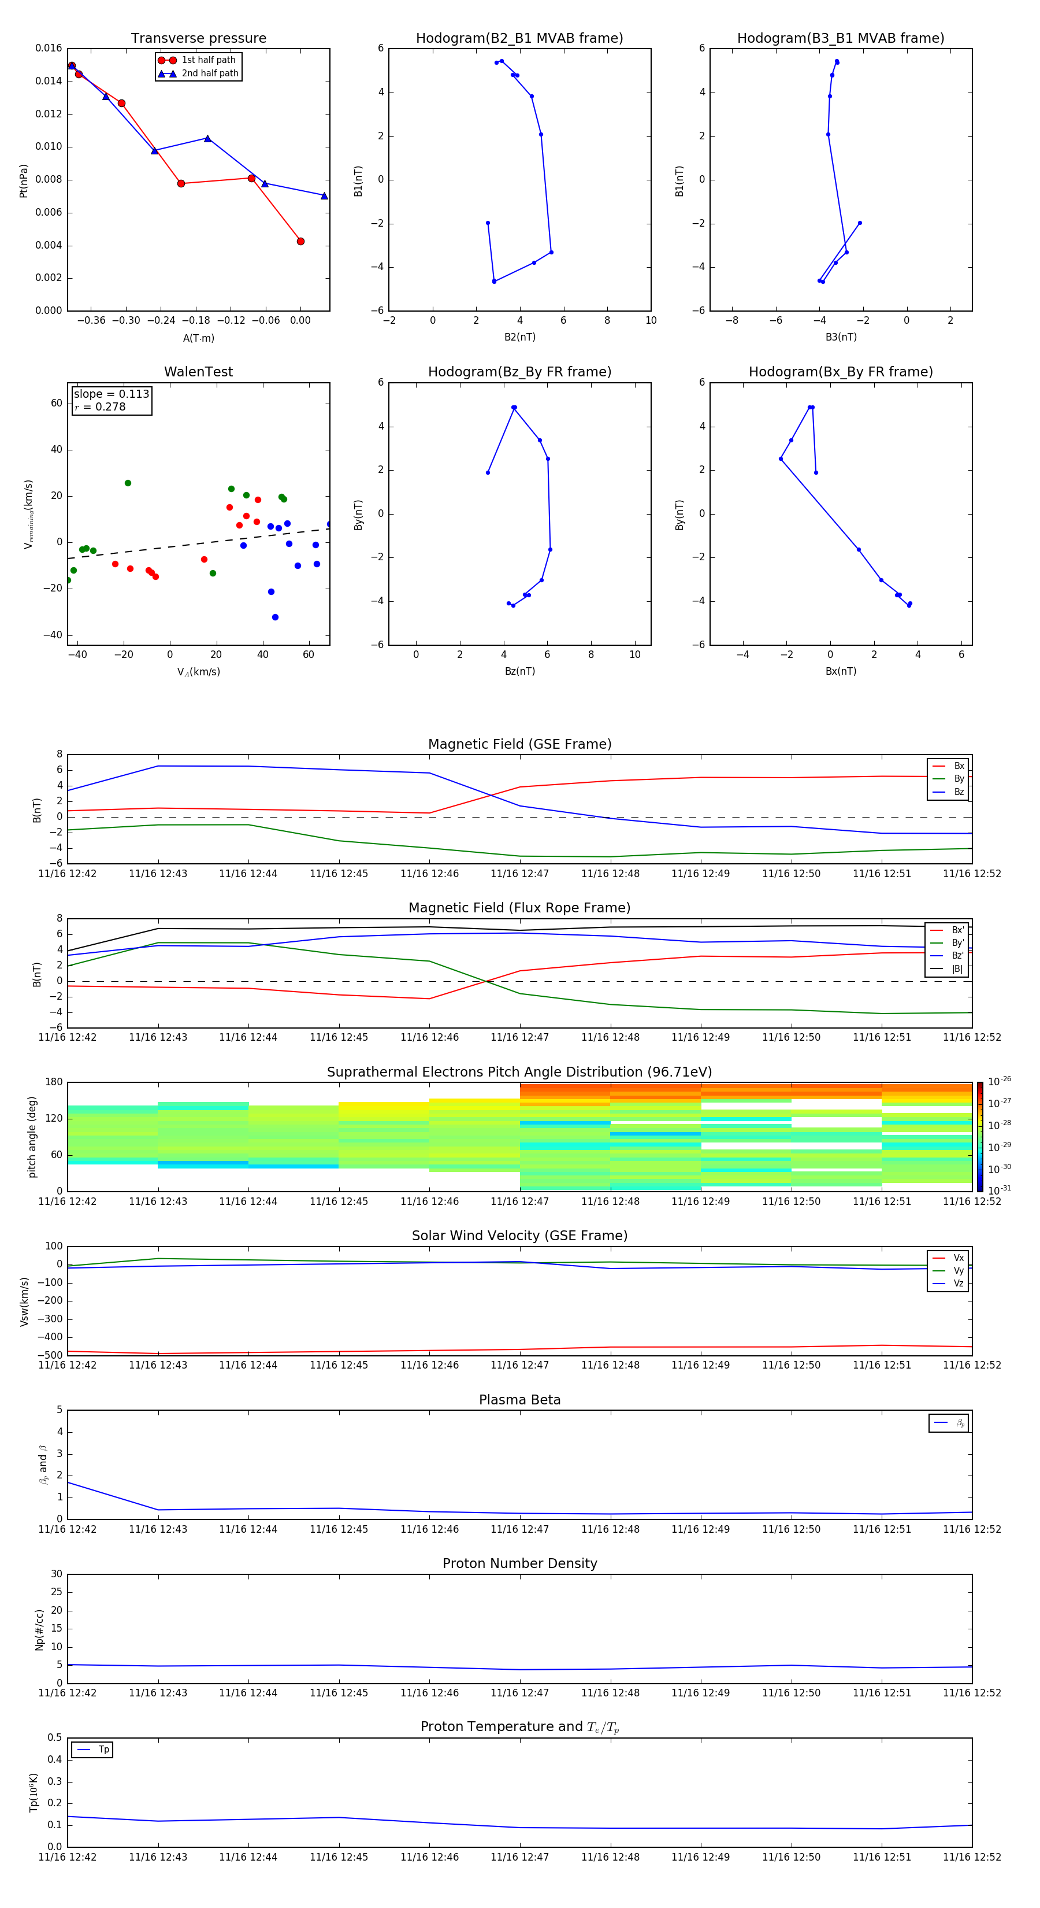Click the 'Tp(10^6K)' y-axis label
The width and height of the screenshot is (1040, 1908).
click(x=34, y=1792)
